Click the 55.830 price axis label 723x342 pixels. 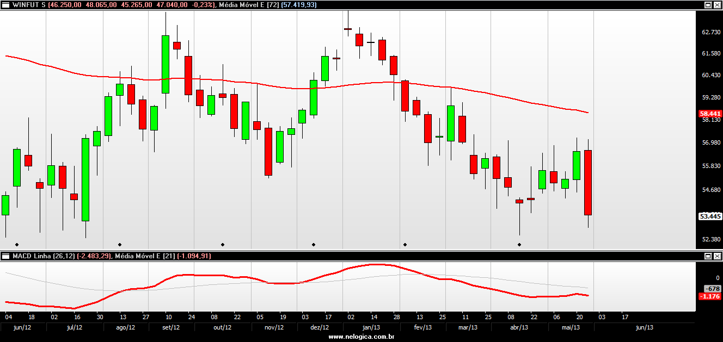click(711, 166)
